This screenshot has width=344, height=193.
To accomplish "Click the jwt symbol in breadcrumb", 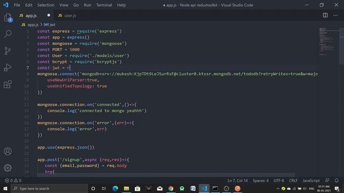I will tap(53, 25).
